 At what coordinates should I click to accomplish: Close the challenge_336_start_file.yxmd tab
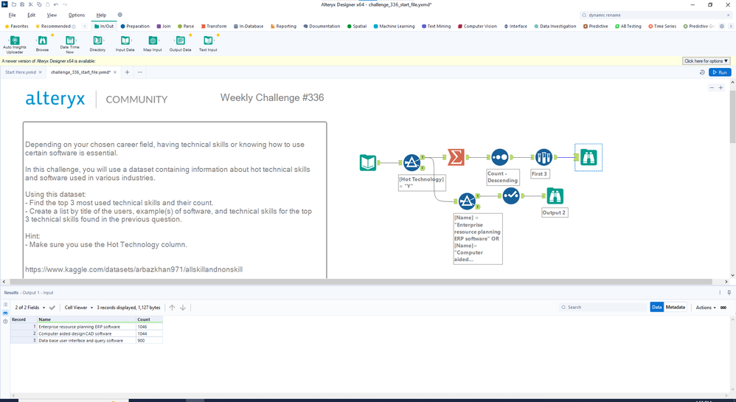115,72
